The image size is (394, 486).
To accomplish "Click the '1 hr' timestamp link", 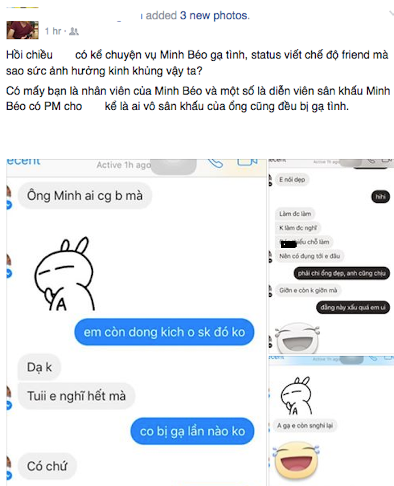I will pyautogui.click(x=53, y=31).
